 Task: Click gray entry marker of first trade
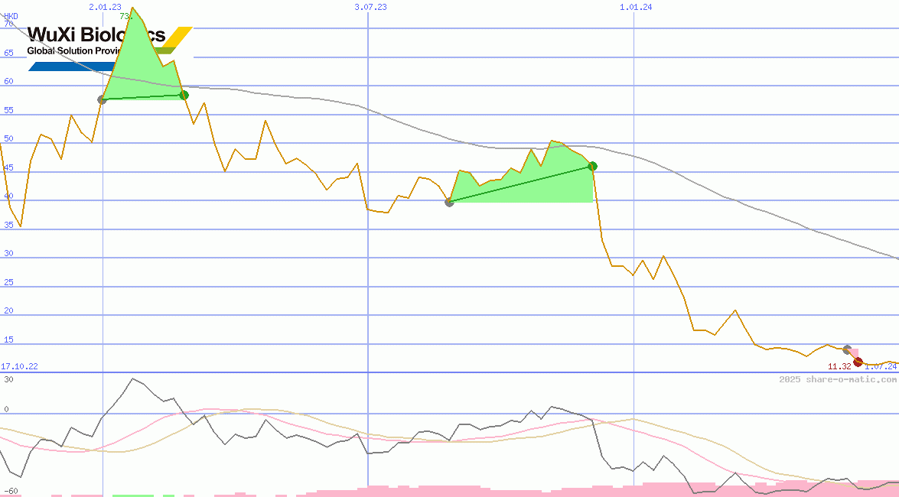[x=102, y=99]
